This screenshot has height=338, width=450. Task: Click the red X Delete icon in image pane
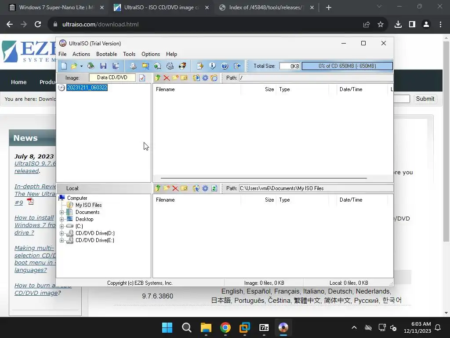pyautogui.click(x=167, y=78)
